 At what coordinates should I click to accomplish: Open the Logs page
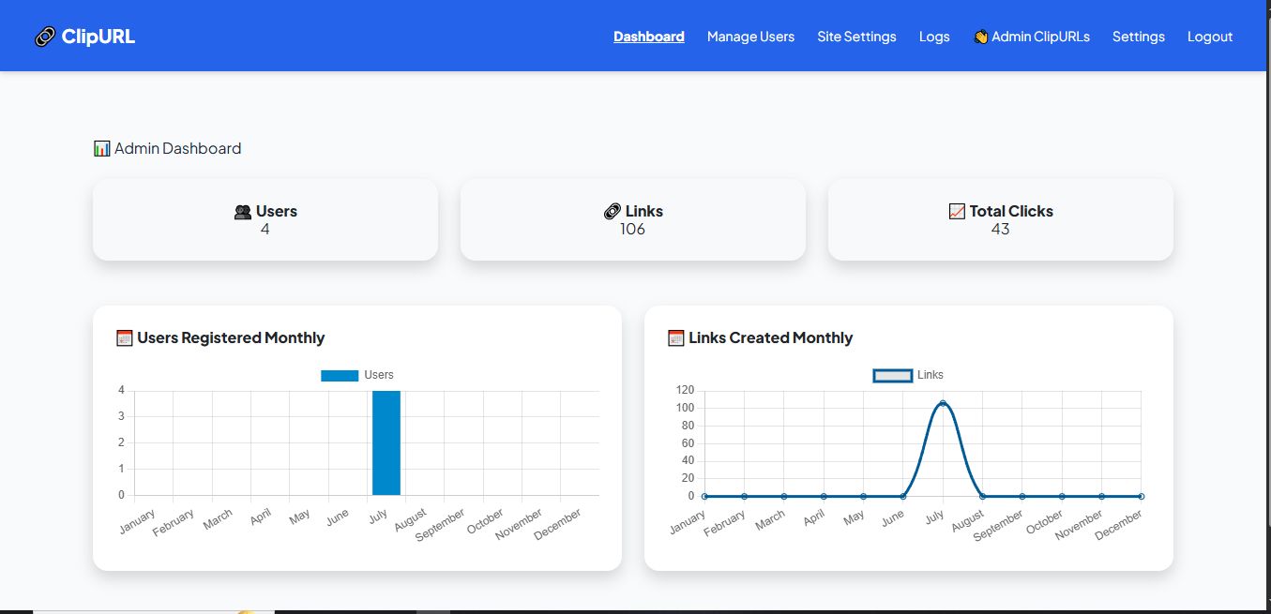tap(934, 37)
